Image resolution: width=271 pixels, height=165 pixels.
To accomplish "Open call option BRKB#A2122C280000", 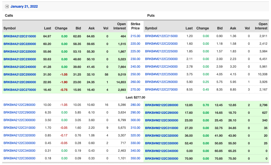I will click(20, 105).
